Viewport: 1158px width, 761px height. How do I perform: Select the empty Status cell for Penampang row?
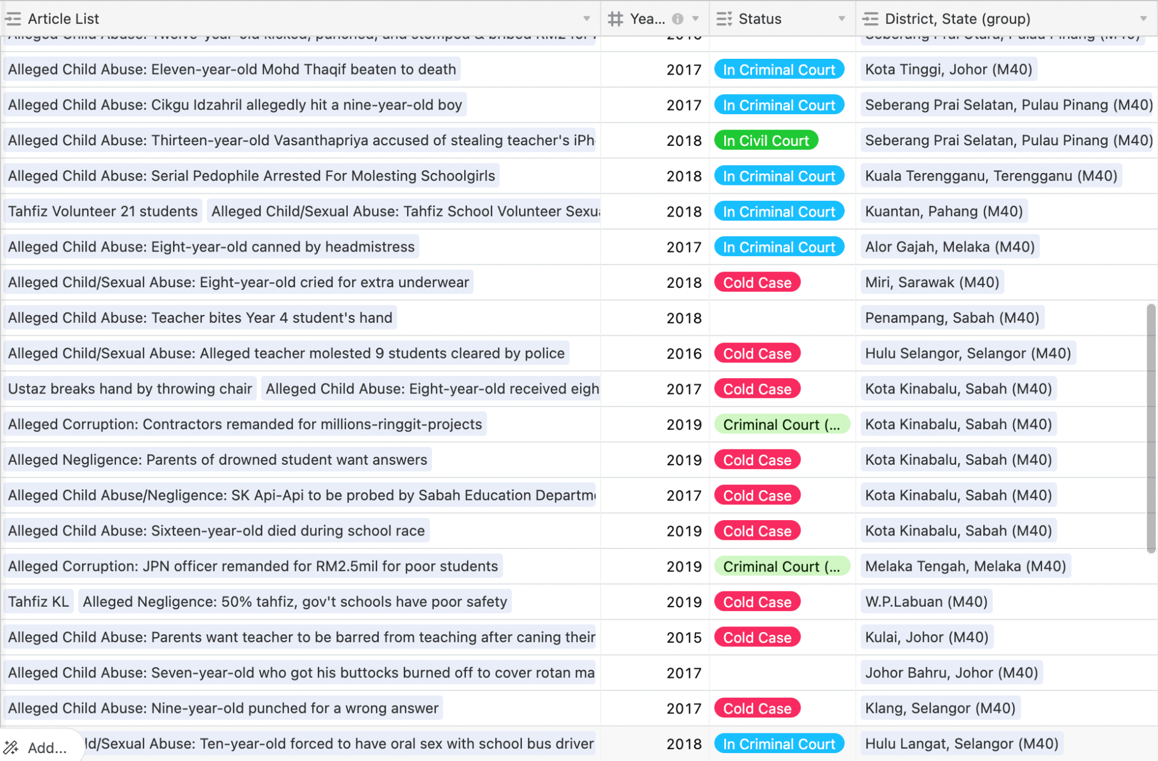pyautogui.click(x=783, y=318)
